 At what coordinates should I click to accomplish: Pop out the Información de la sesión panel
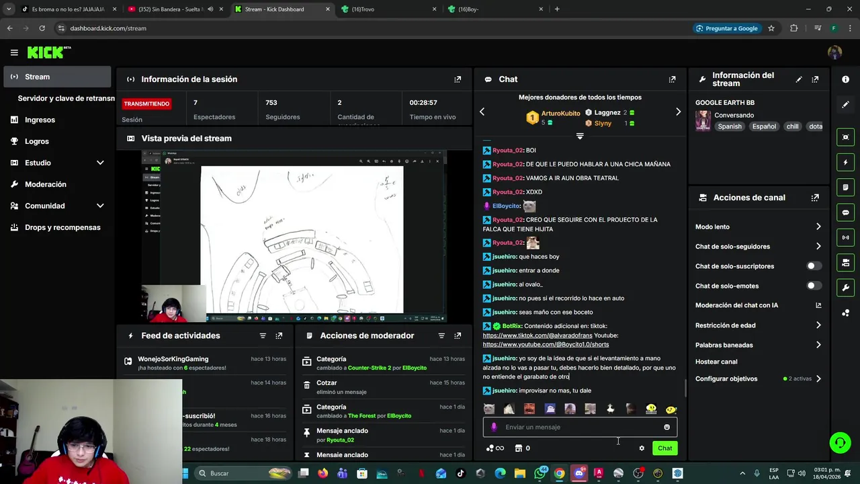pyautogui.click(x=458, y=79)
